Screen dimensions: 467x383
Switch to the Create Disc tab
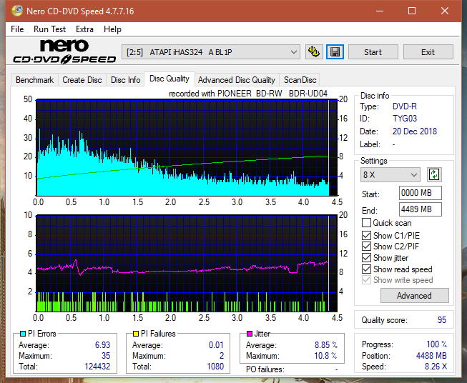(x=82, y=80)
